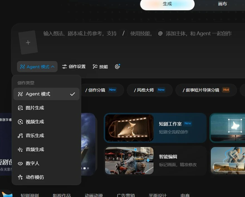Image resolution: width=245 pixels, height=197 pixels.
Task: Open 创作设置 settings
Action: click(74, 67)
